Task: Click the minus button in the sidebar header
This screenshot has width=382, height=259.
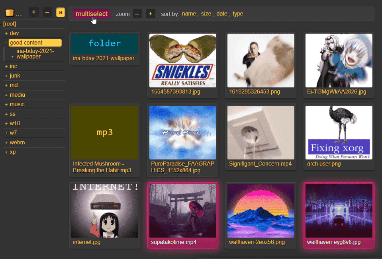Action: click(47, 12)
